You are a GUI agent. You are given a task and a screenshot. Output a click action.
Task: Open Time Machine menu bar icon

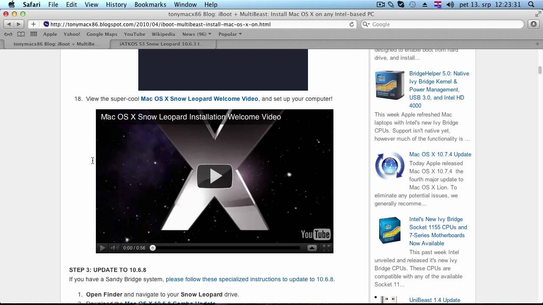pos(412,5)
